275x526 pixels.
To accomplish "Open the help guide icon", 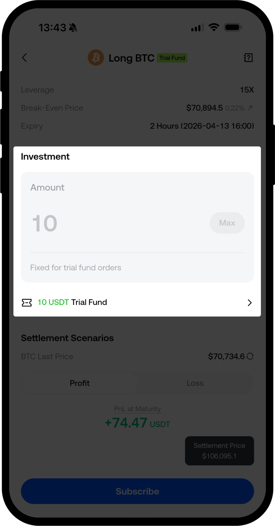I will 248,58.
